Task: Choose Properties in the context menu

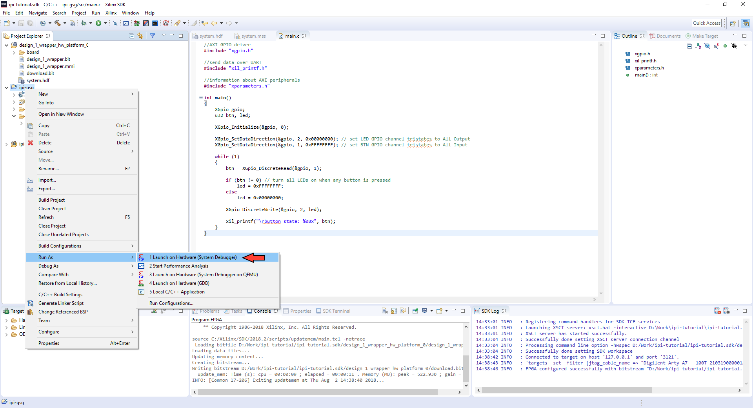Action: coord(82,343)
